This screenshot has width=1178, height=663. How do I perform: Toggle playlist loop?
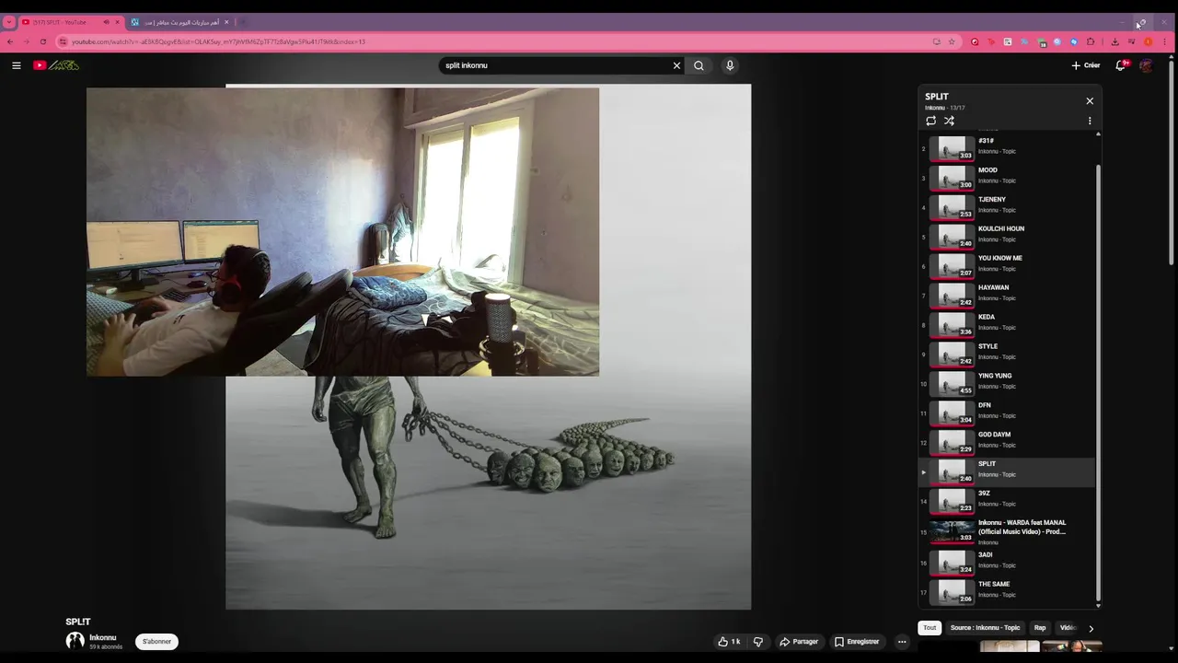pos(930,121)
